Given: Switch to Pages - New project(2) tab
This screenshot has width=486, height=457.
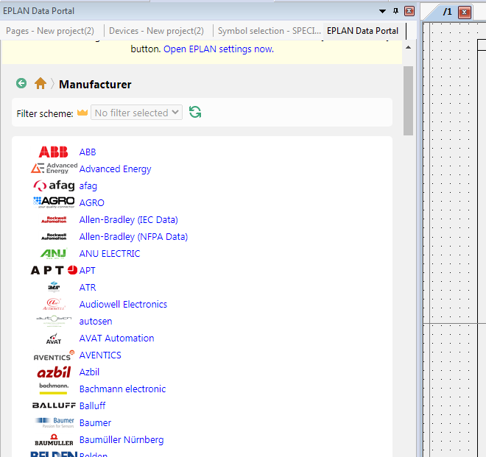Looking at the screenshot, I should click(50, 31).
